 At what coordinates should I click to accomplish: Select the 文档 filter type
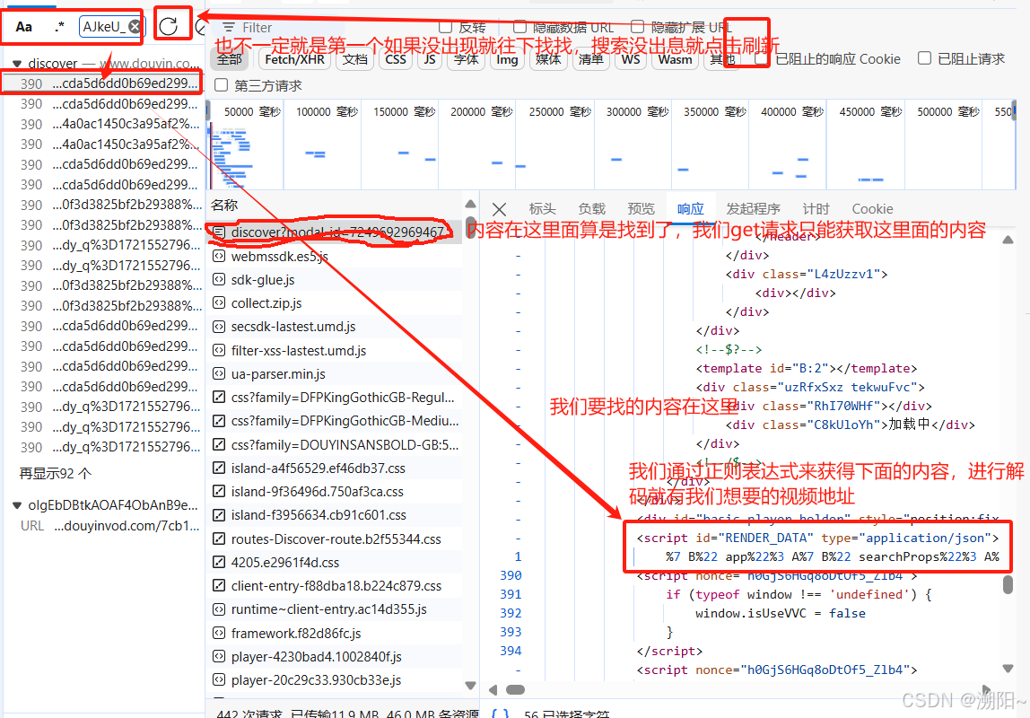pos(354,60)
